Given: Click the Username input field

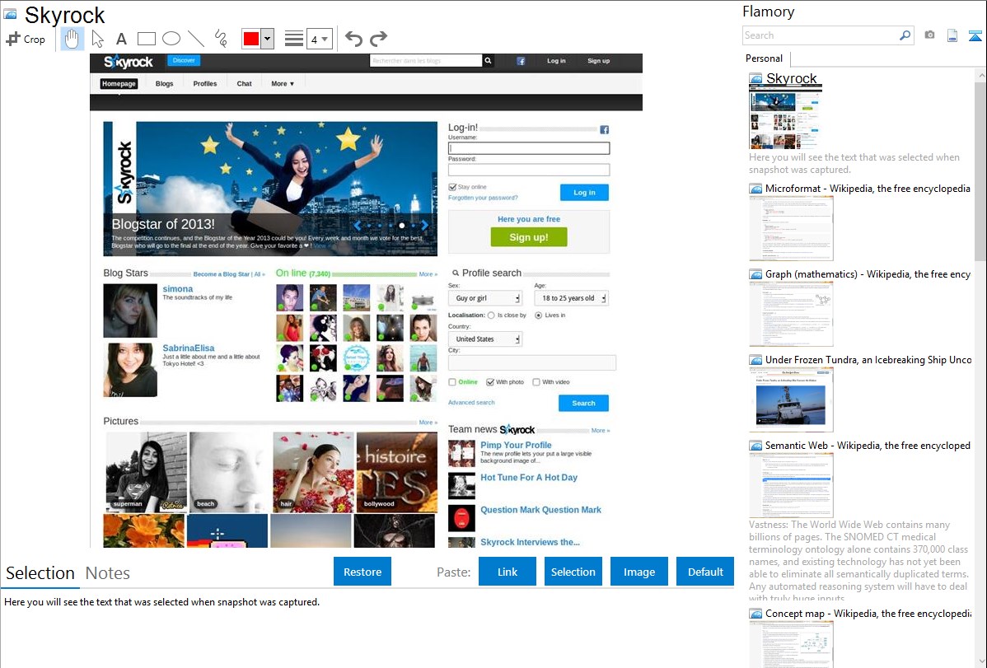Looking at the screenshot, I should (x=529, y=148).
